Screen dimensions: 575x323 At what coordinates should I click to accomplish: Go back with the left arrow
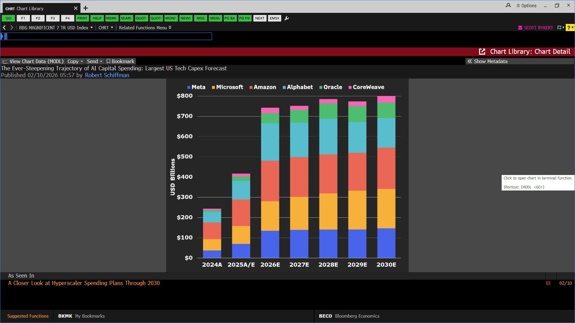4,28
